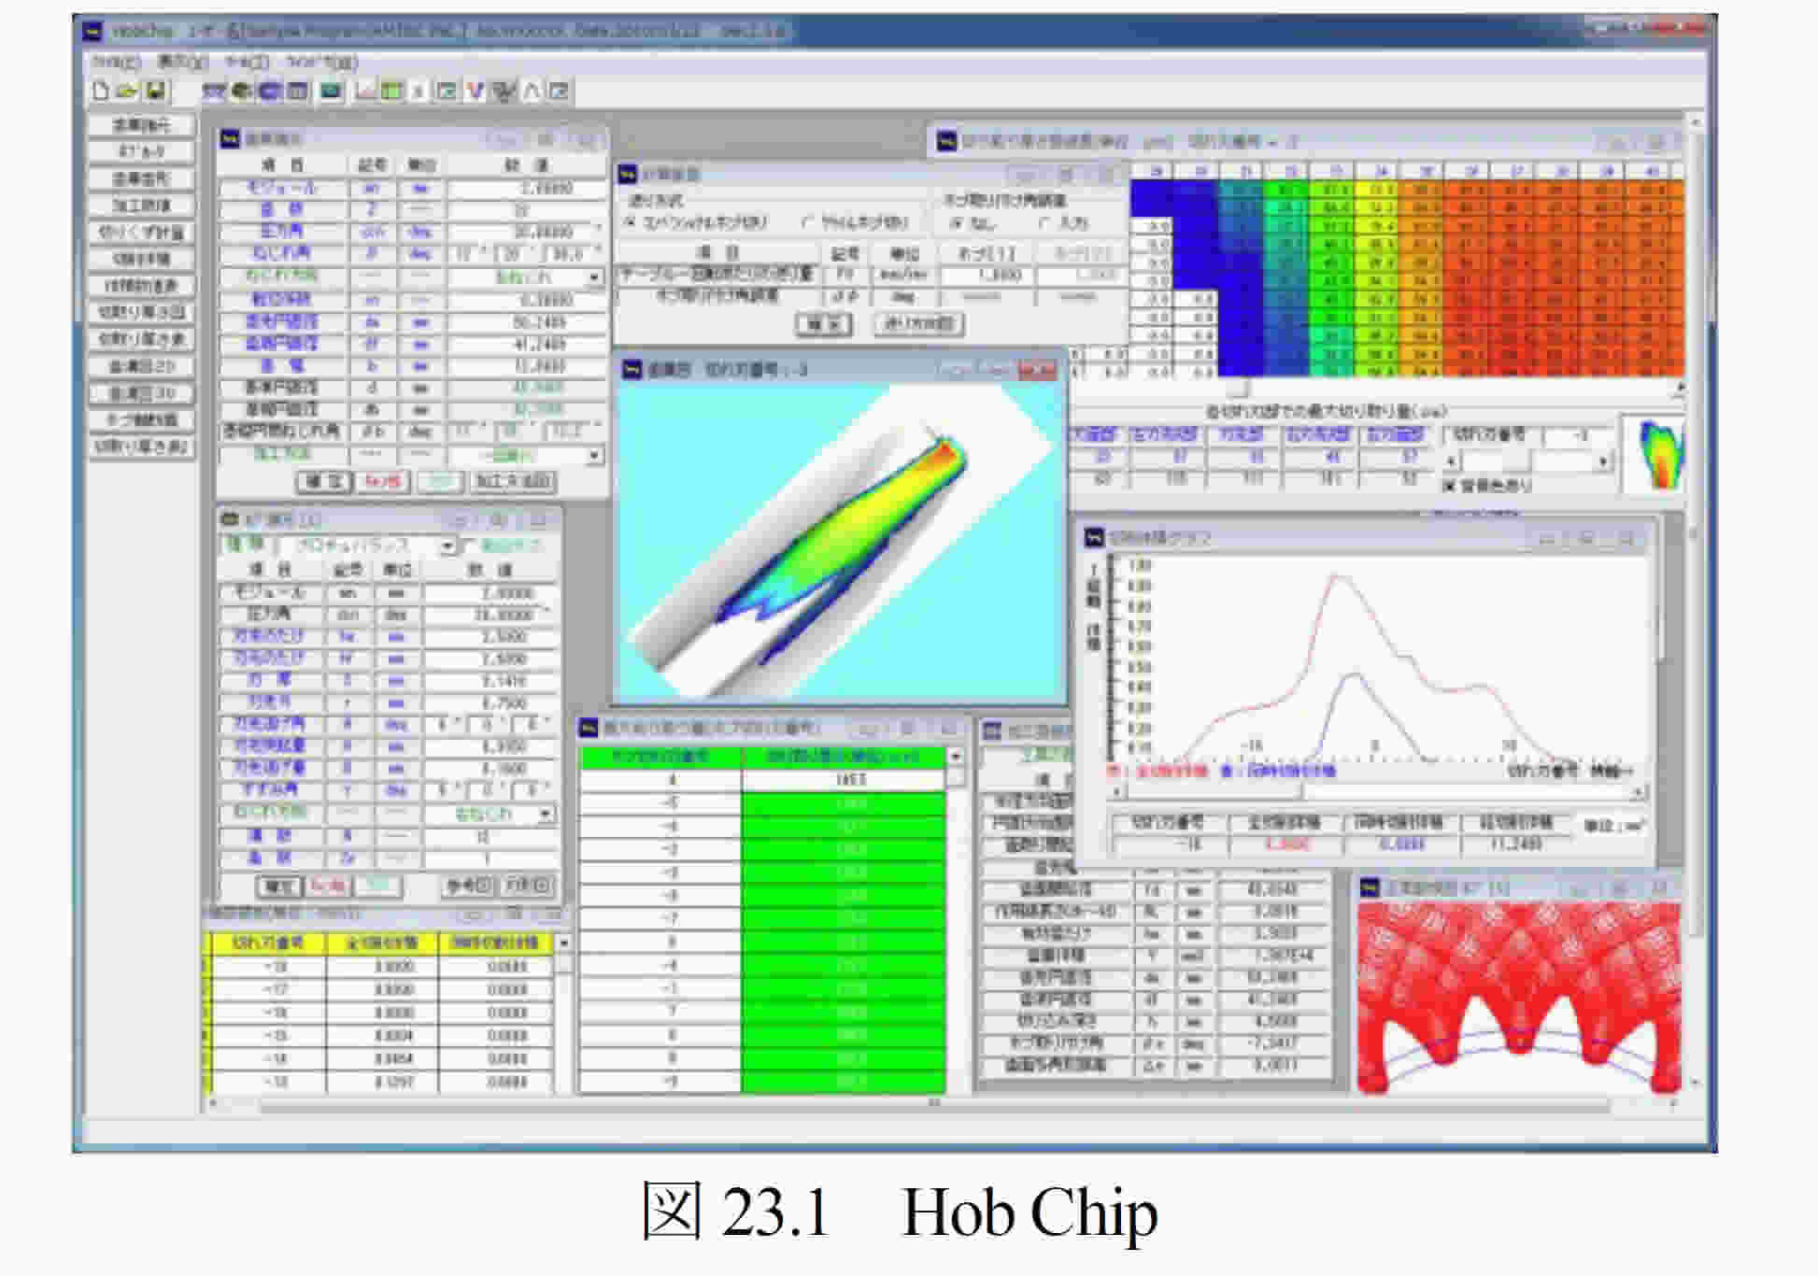Screen dimensions: 1818x1276
Task: Open the helix direction dropdown in gear specifications
Action: (594, 277)
